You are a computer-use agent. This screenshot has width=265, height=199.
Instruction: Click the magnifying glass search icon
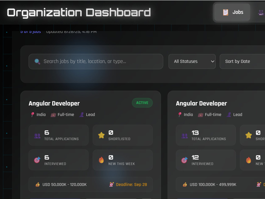[x=37, y=62]
